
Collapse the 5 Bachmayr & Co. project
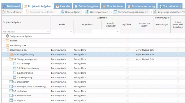tap(4, 50)
